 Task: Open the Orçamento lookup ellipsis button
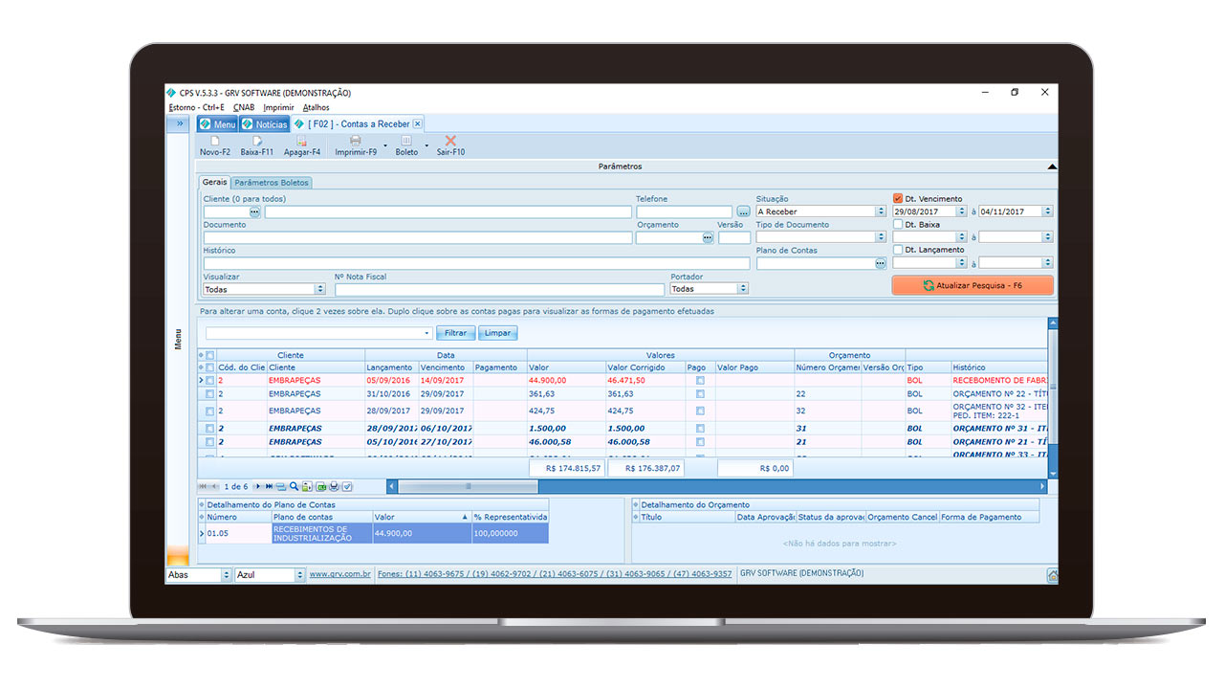708,237
